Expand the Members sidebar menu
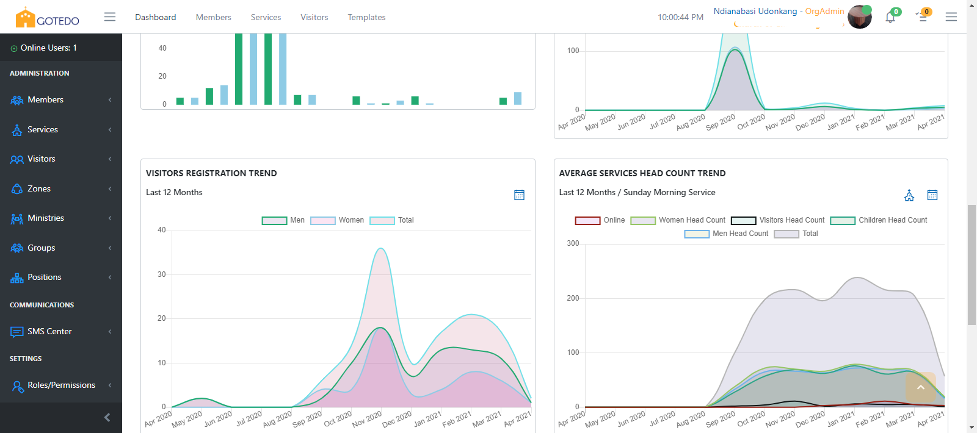 [61, 100]
